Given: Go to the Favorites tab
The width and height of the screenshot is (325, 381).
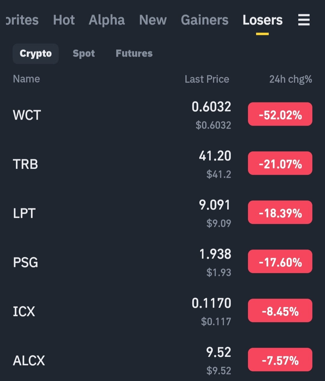Looking at the screenshot, I should click(x=22, y=20).
